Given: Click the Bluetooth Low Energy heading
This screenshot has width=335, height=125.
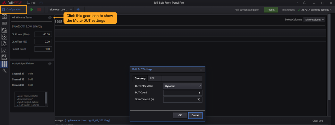Looking at the screenshot, I should point(27,26).
